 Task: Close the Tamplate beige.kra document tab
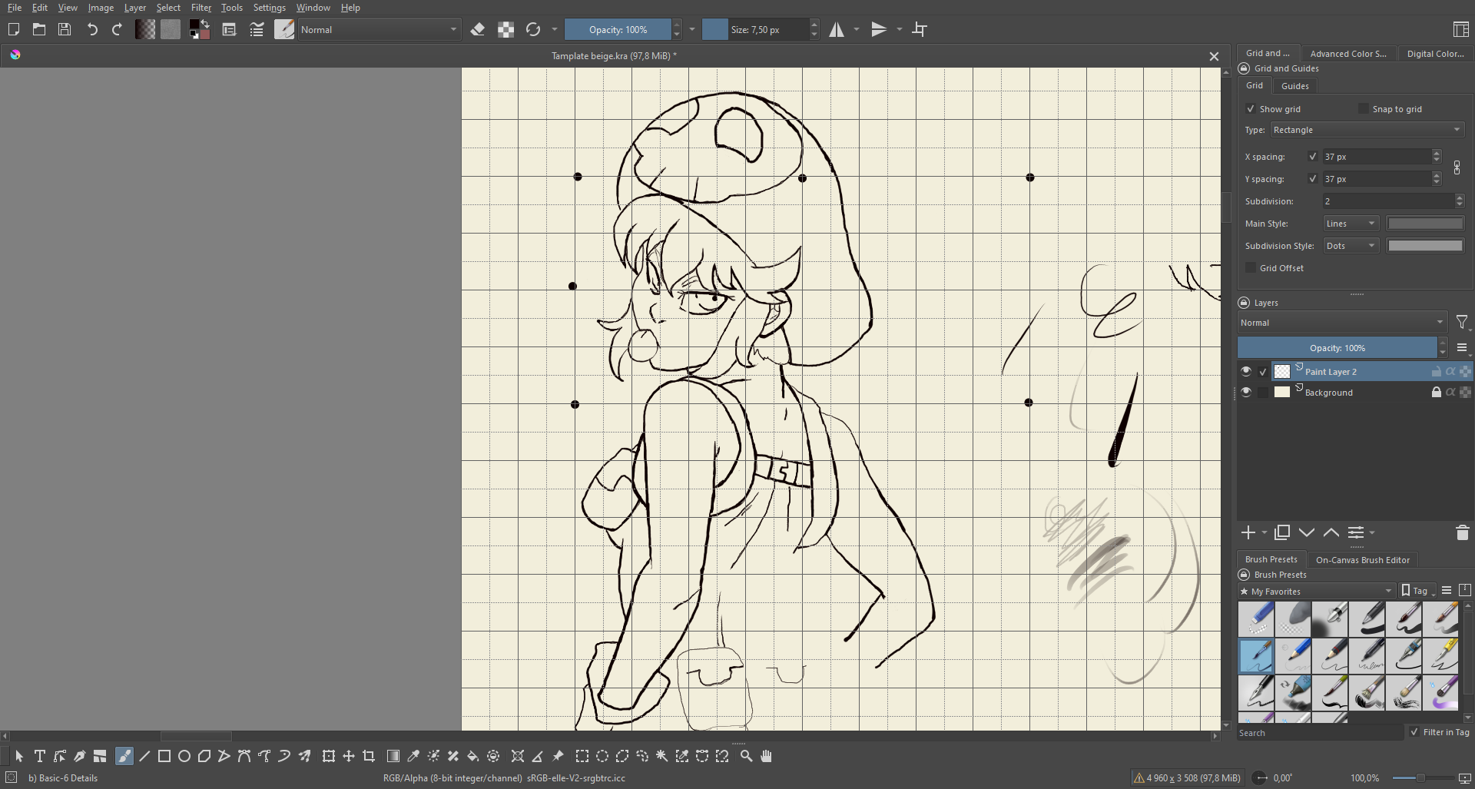(1214, 56)
